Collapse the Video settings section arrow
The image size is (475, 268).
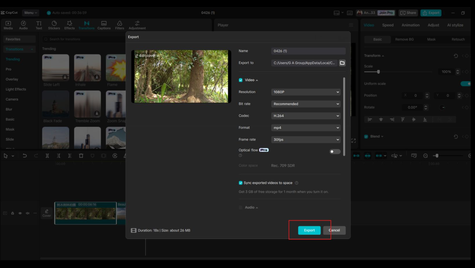click(257, 80)
